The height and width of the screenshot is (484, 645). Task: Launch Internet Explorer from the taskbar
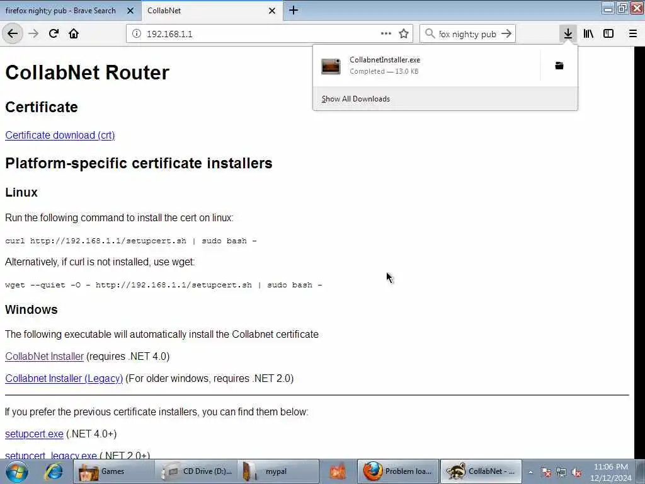(x=54, y=471)
